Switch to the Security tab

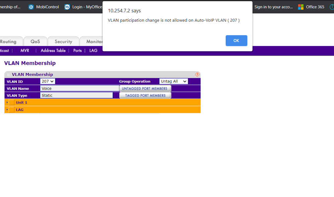63,41
